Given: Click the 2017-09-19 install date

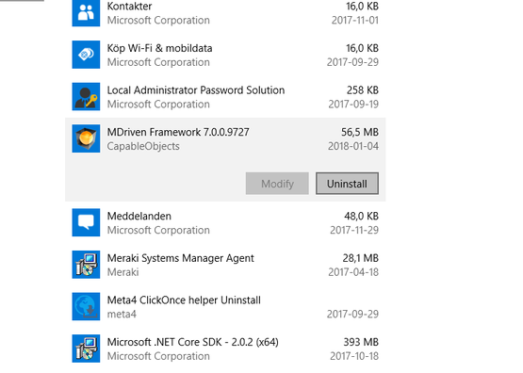Looking at the screenshot, I should pos(353,105).
